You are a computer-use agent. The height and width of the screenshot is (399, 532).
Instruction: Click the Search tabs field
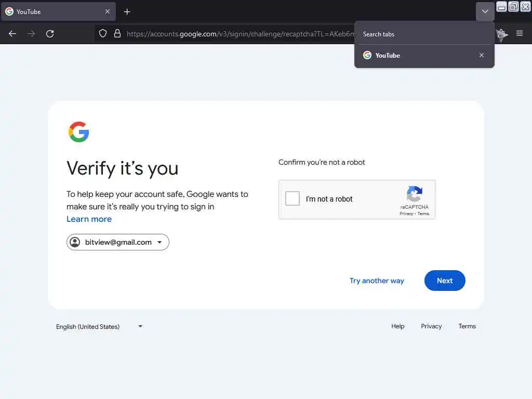tap(424, 34)
